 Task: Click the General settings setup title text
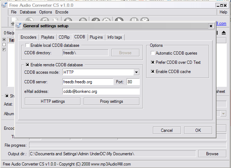[x=46, y=26]
